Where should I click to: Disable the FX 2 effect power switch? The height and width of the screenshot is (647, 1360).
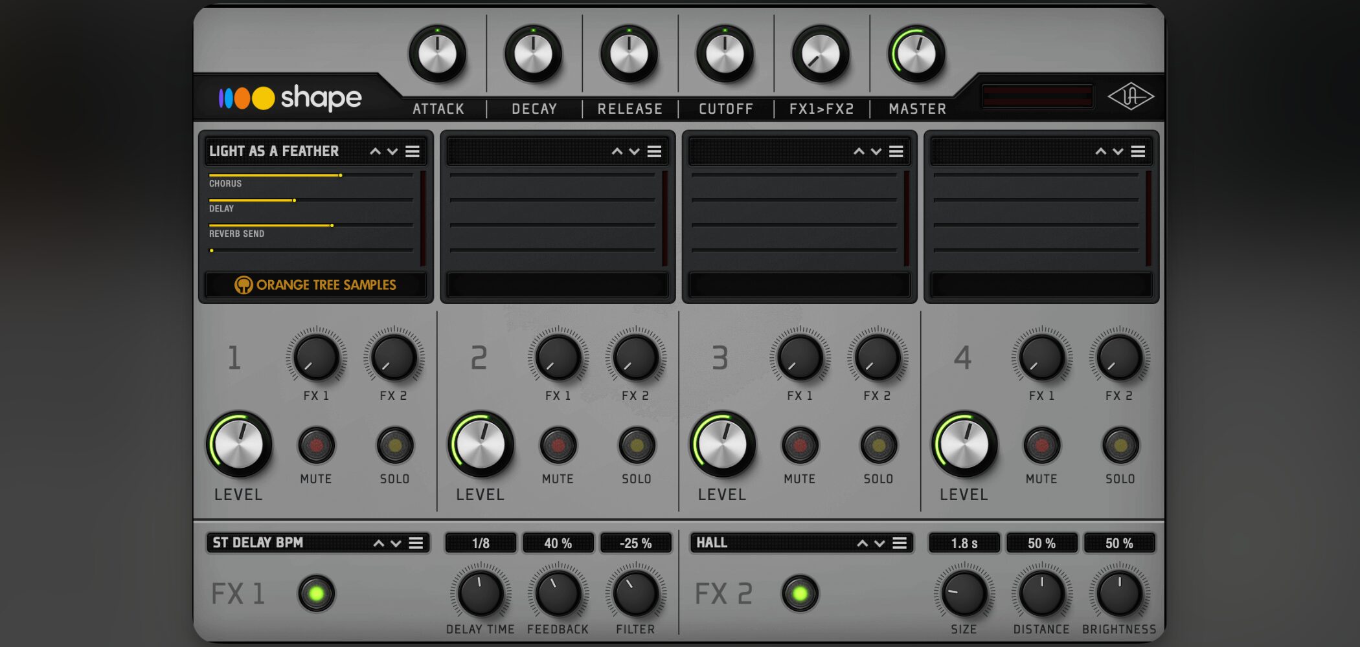click(x=800, y=593)
